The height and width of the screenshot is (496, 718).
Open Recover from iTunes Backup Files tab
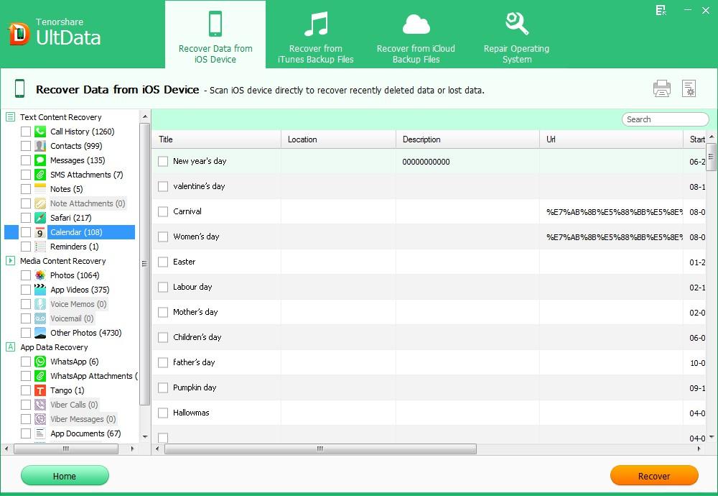(x=315, y=35)
